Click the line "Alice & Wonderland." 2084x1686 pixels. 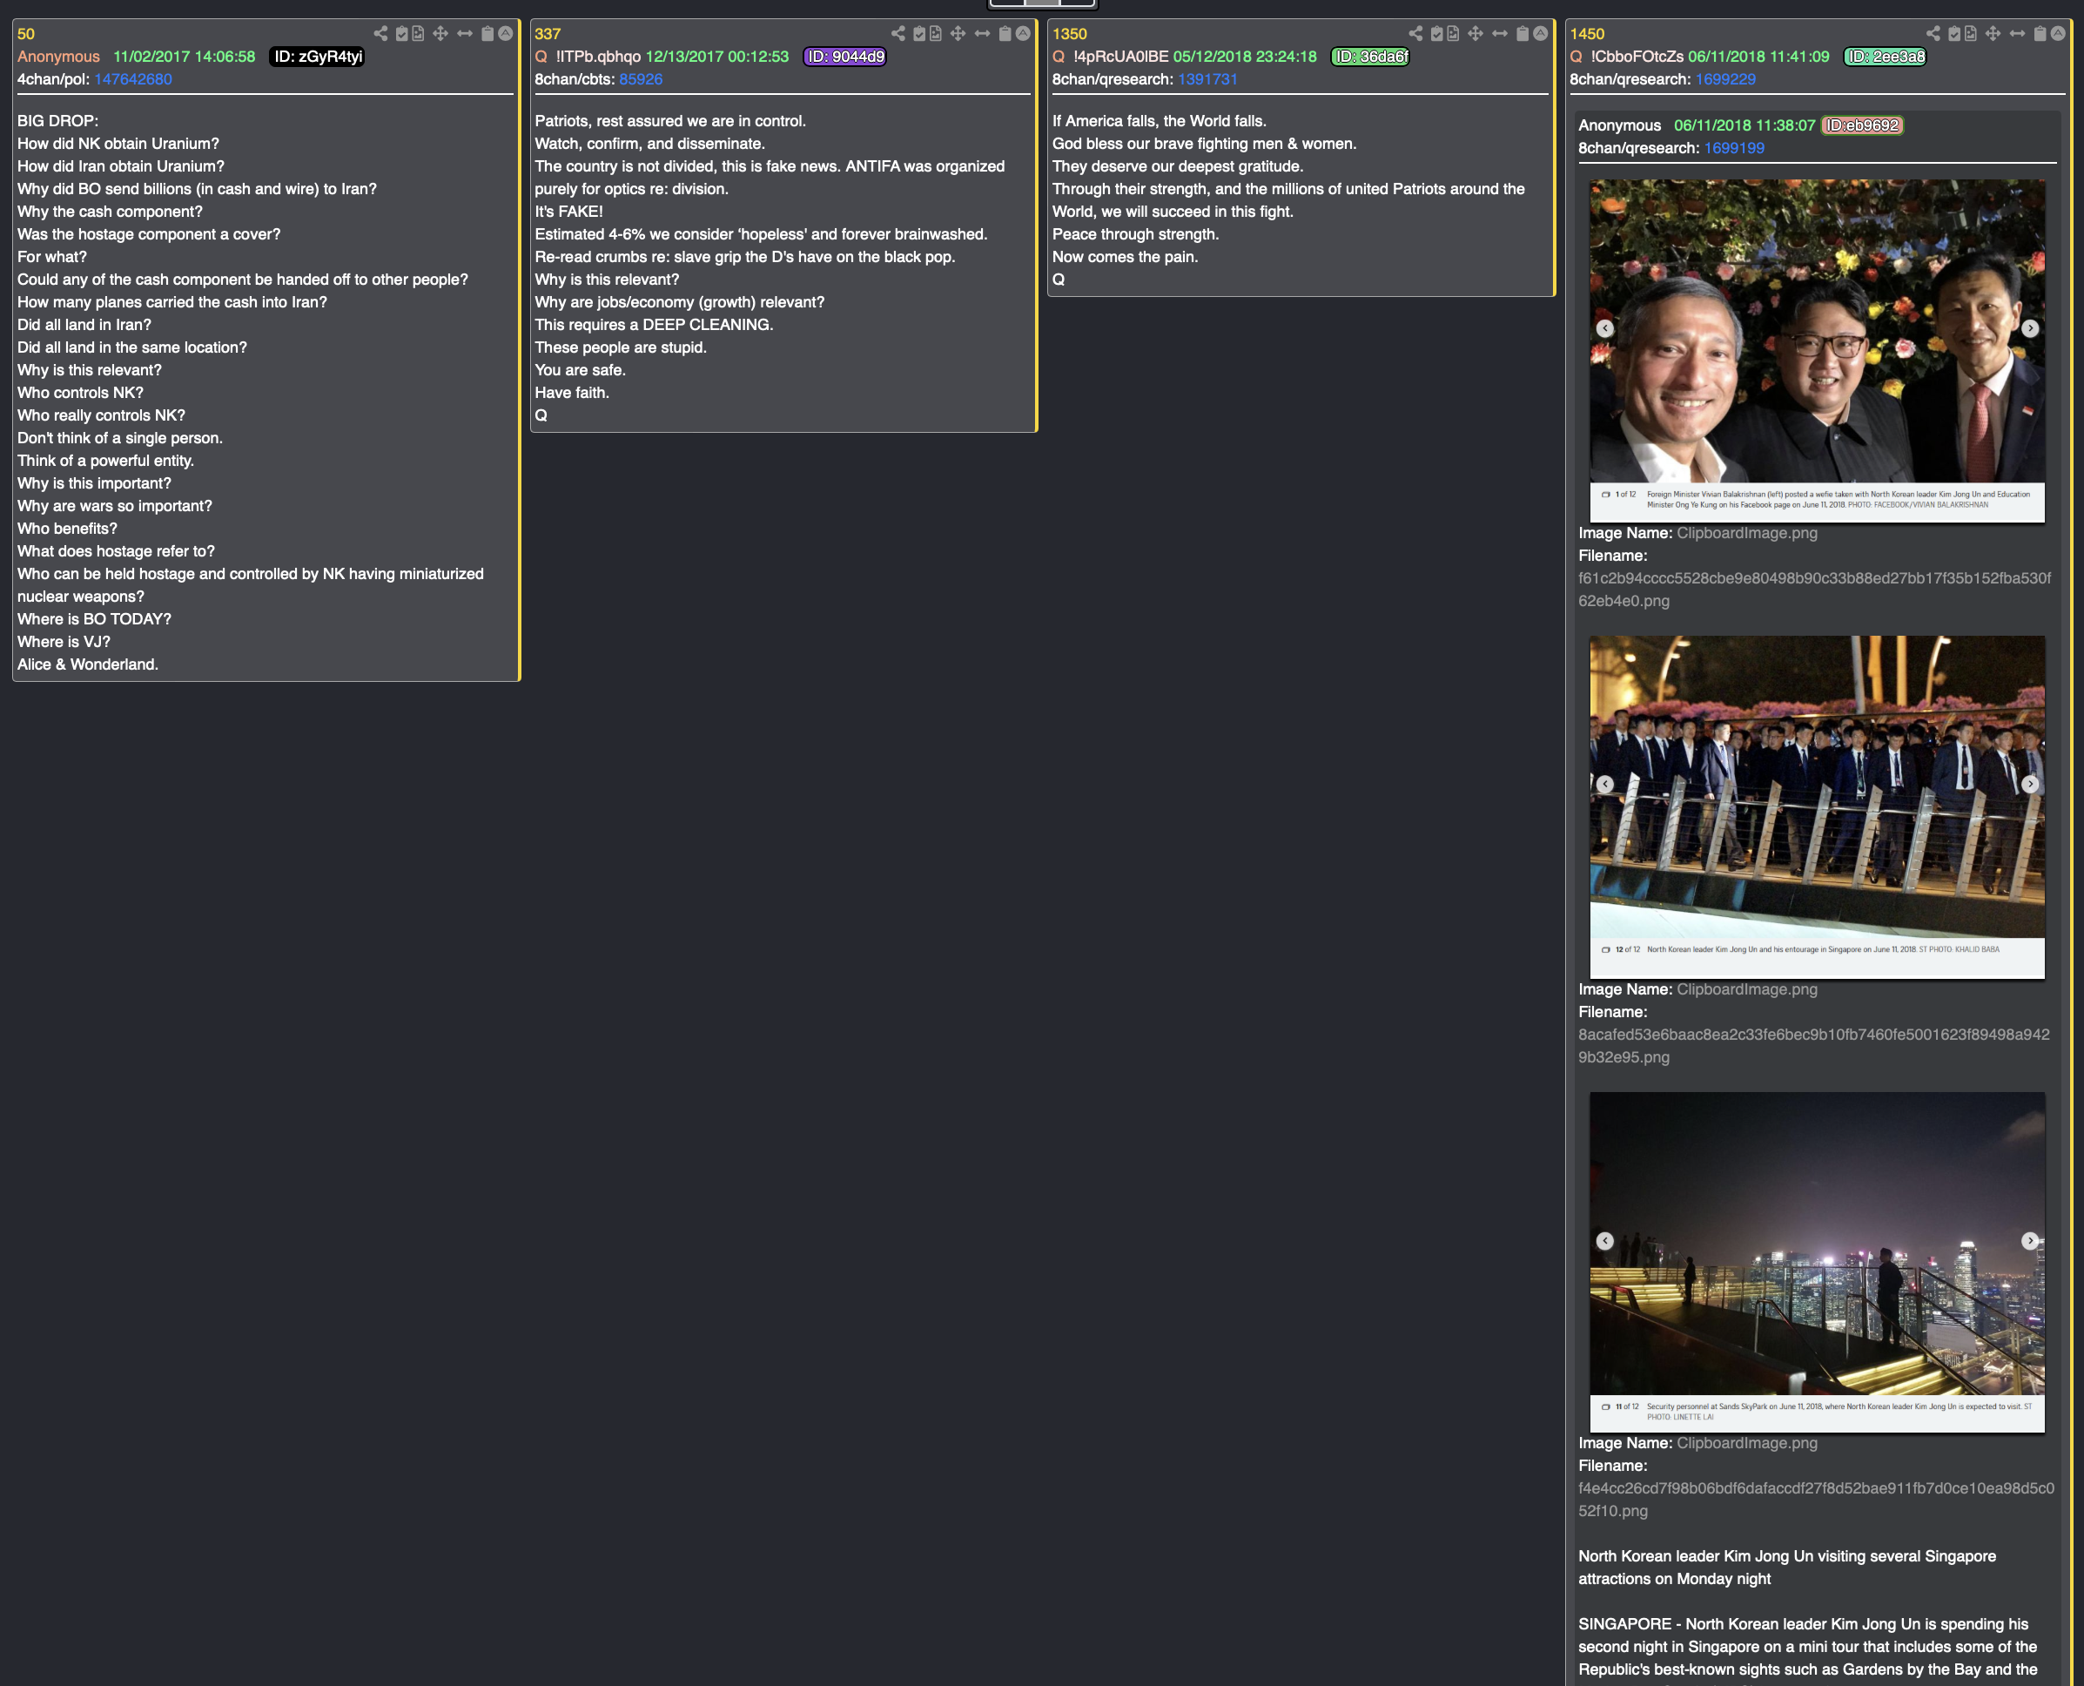[87, 664]
